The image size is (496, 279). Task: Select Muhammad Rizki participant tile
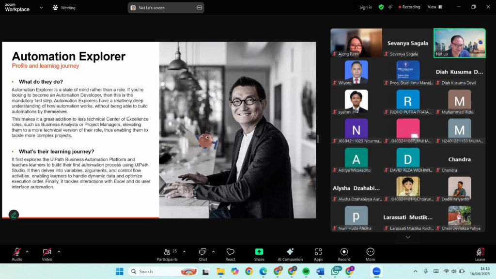pos(460,101)
